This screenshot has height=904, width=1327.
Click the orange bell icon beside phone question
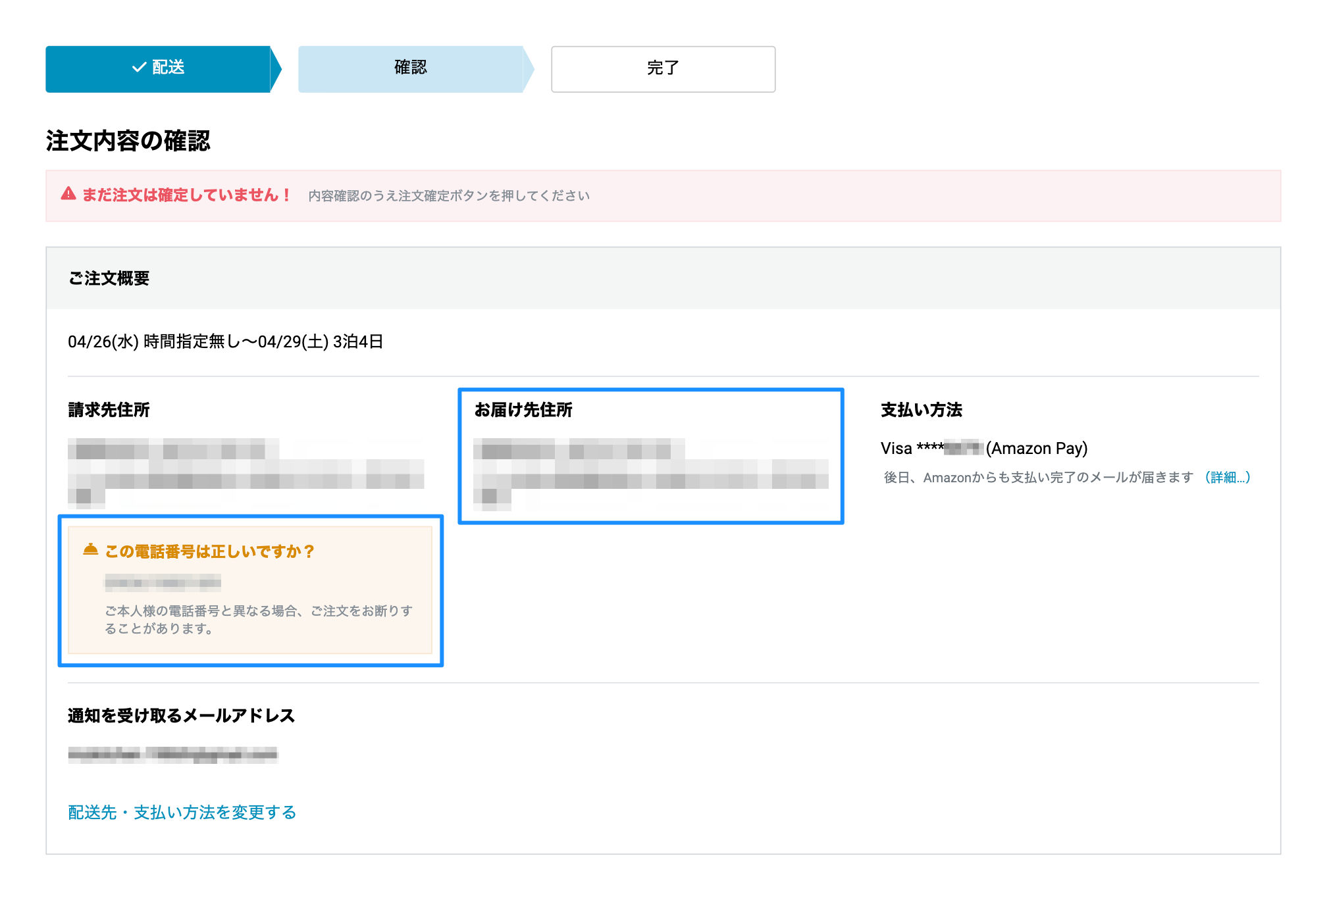(91, 550)
